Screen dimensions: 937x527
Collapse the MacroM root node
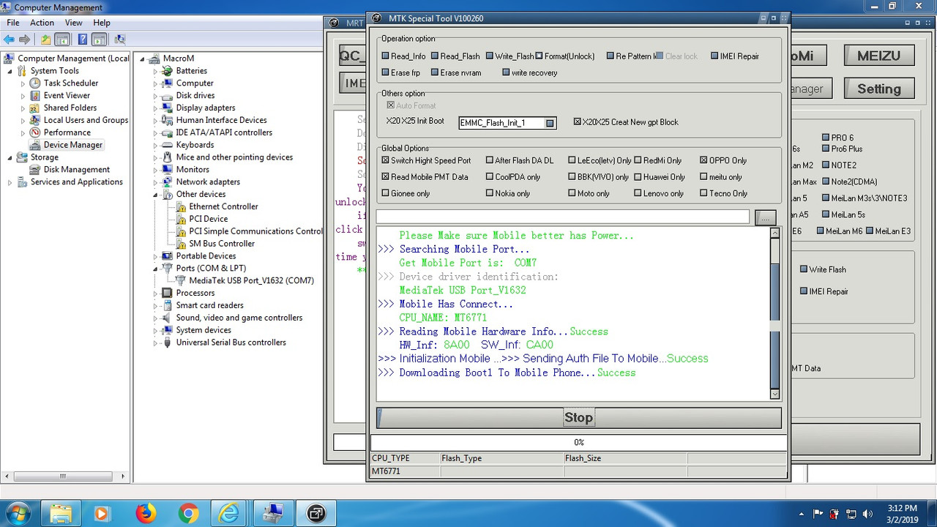(143, 59)
